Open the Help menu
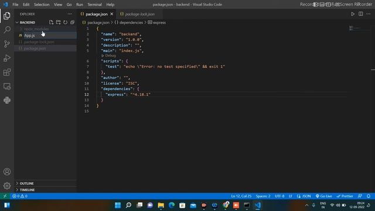 (x=110, y=5)
